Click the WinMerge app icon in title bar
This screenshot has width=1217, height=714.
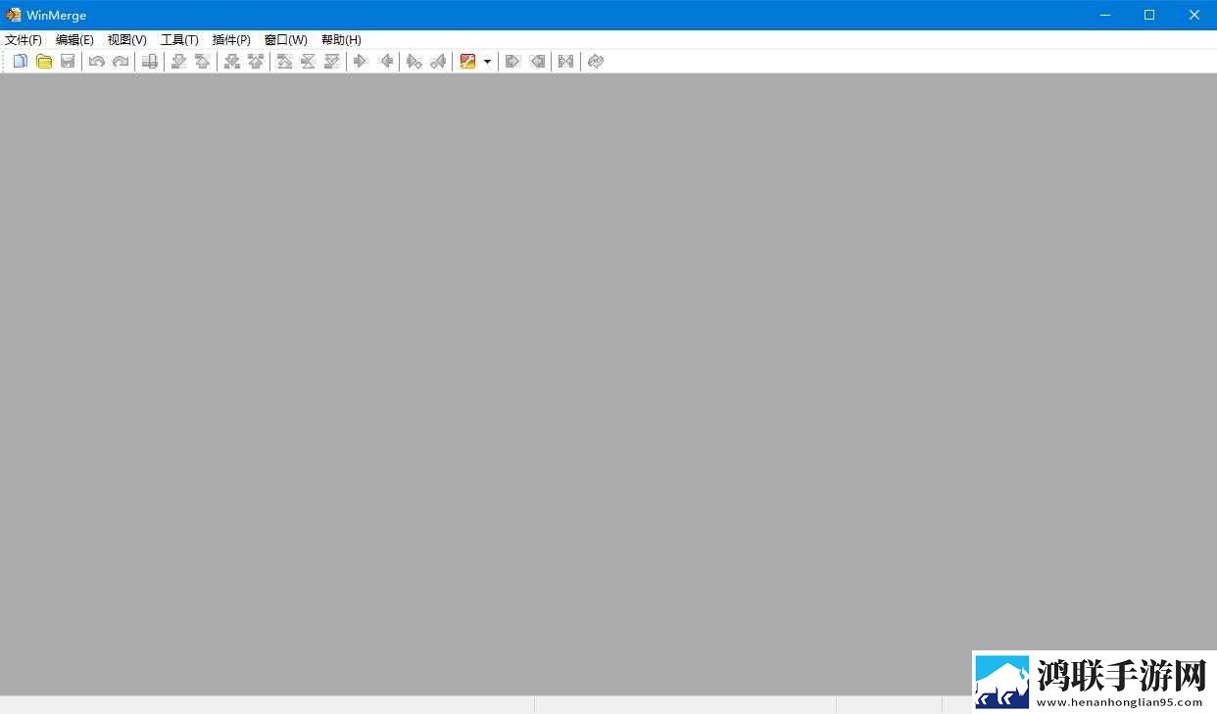tap(14, 15)
